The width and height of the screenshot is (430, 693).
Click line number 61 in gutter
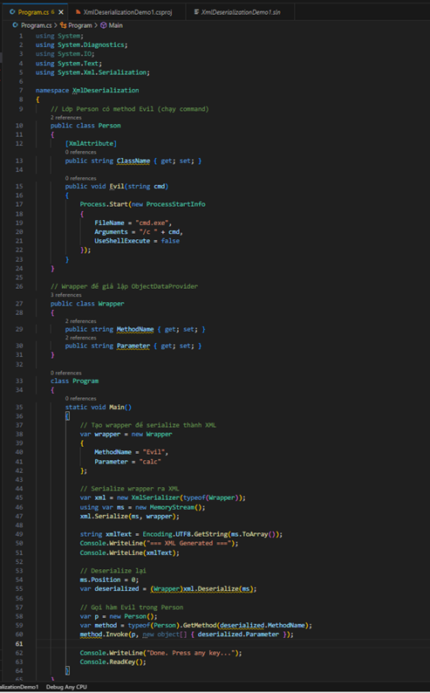pyautogui.click(x=19, y=643)
